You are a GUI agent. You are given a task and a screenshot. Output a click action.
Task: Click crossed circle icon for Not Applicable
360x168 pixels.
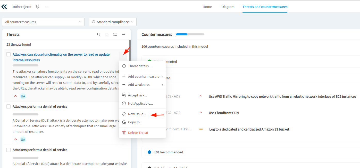(x=124, y=103)
